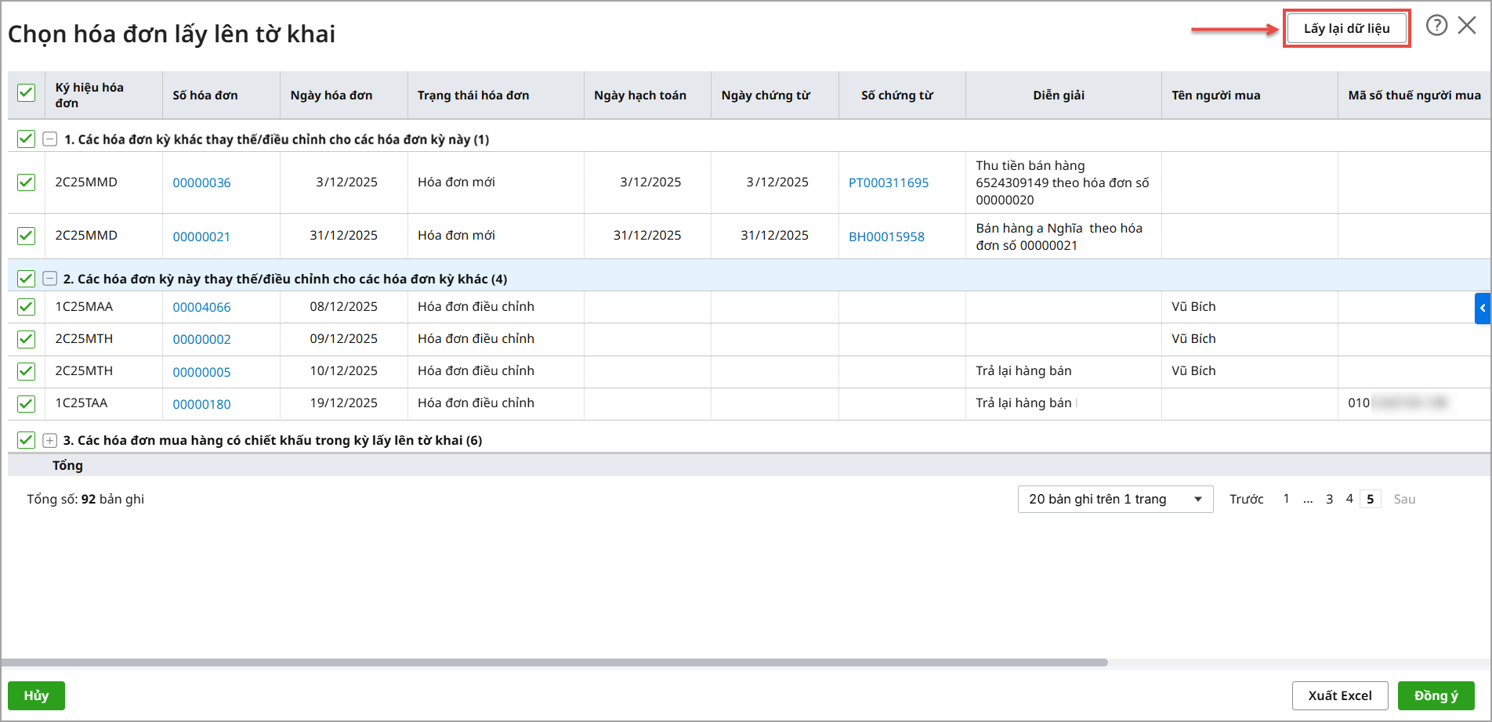
Task: Go to previous page via Trước
Action: tap(1246, 500)
